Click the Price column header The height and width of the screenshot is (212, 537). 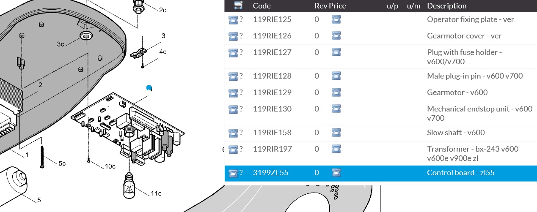[337, 6]
